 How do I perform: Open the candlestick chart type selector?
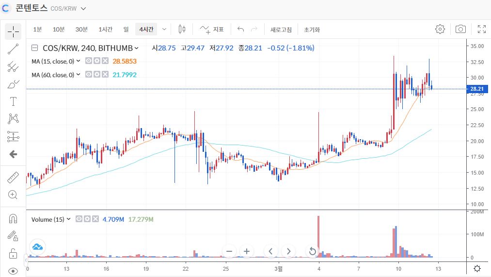tap(182, 29)
